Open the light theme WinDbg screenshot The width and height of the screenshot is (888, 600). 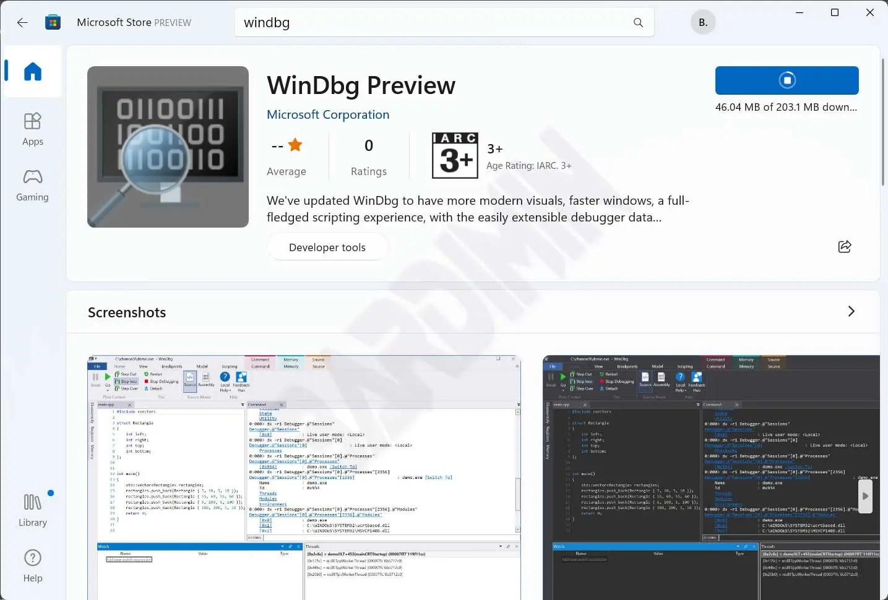tap(304, 476)
